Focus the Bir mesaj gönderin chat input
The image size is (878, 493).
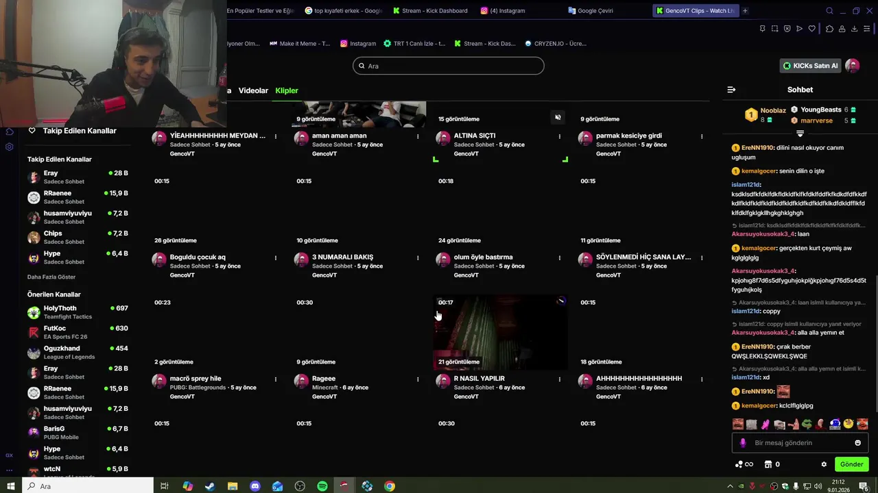[x=800, y=443]
